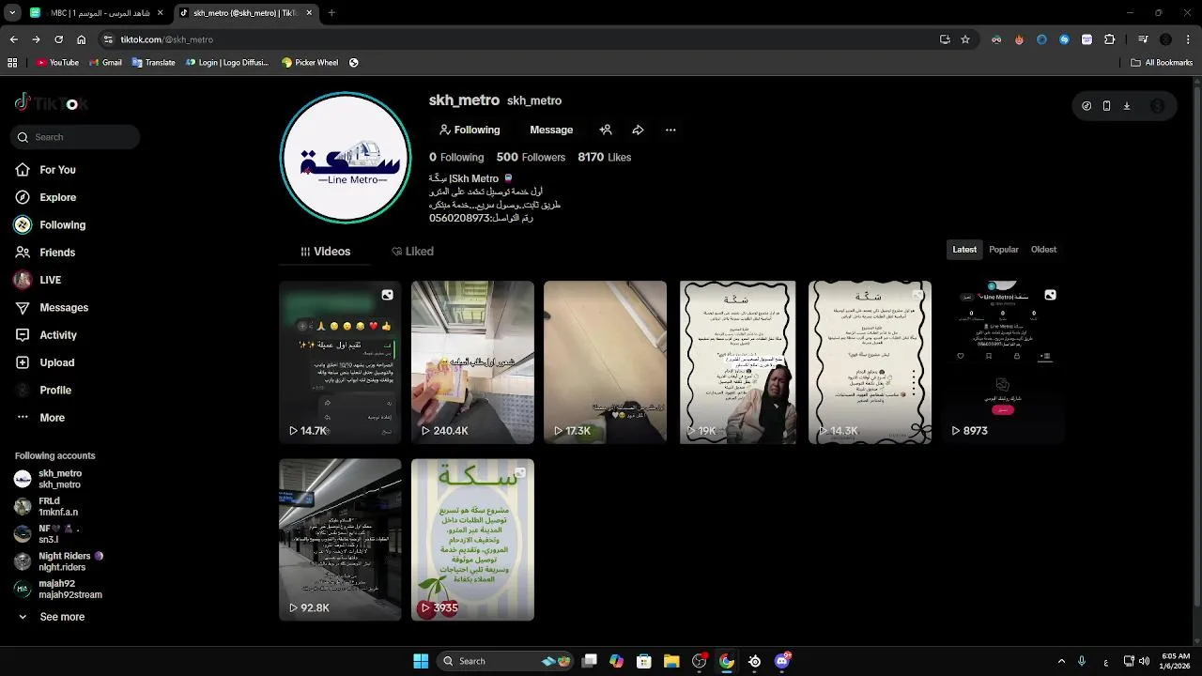Viewport: 1202px width, 676px height.
Task: Switch to the Videos tab
Action: (326, 252)
